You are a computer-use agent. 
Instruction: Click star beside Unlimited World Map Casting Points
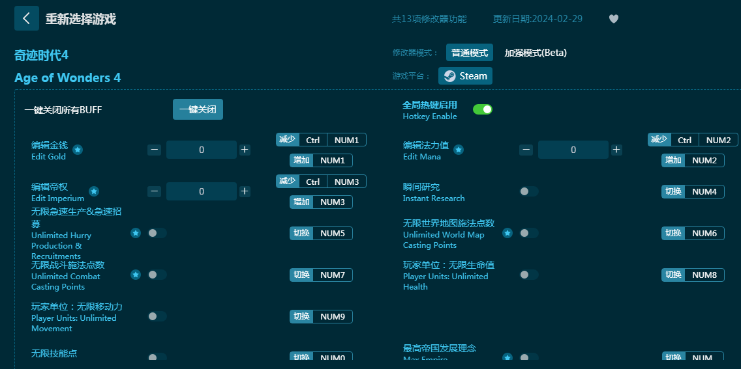click(x=507, y=233)
